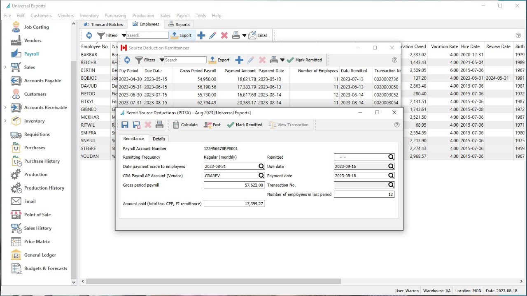
Task: Expand the Sales sidebar tree node
Action: pos(5,67)
